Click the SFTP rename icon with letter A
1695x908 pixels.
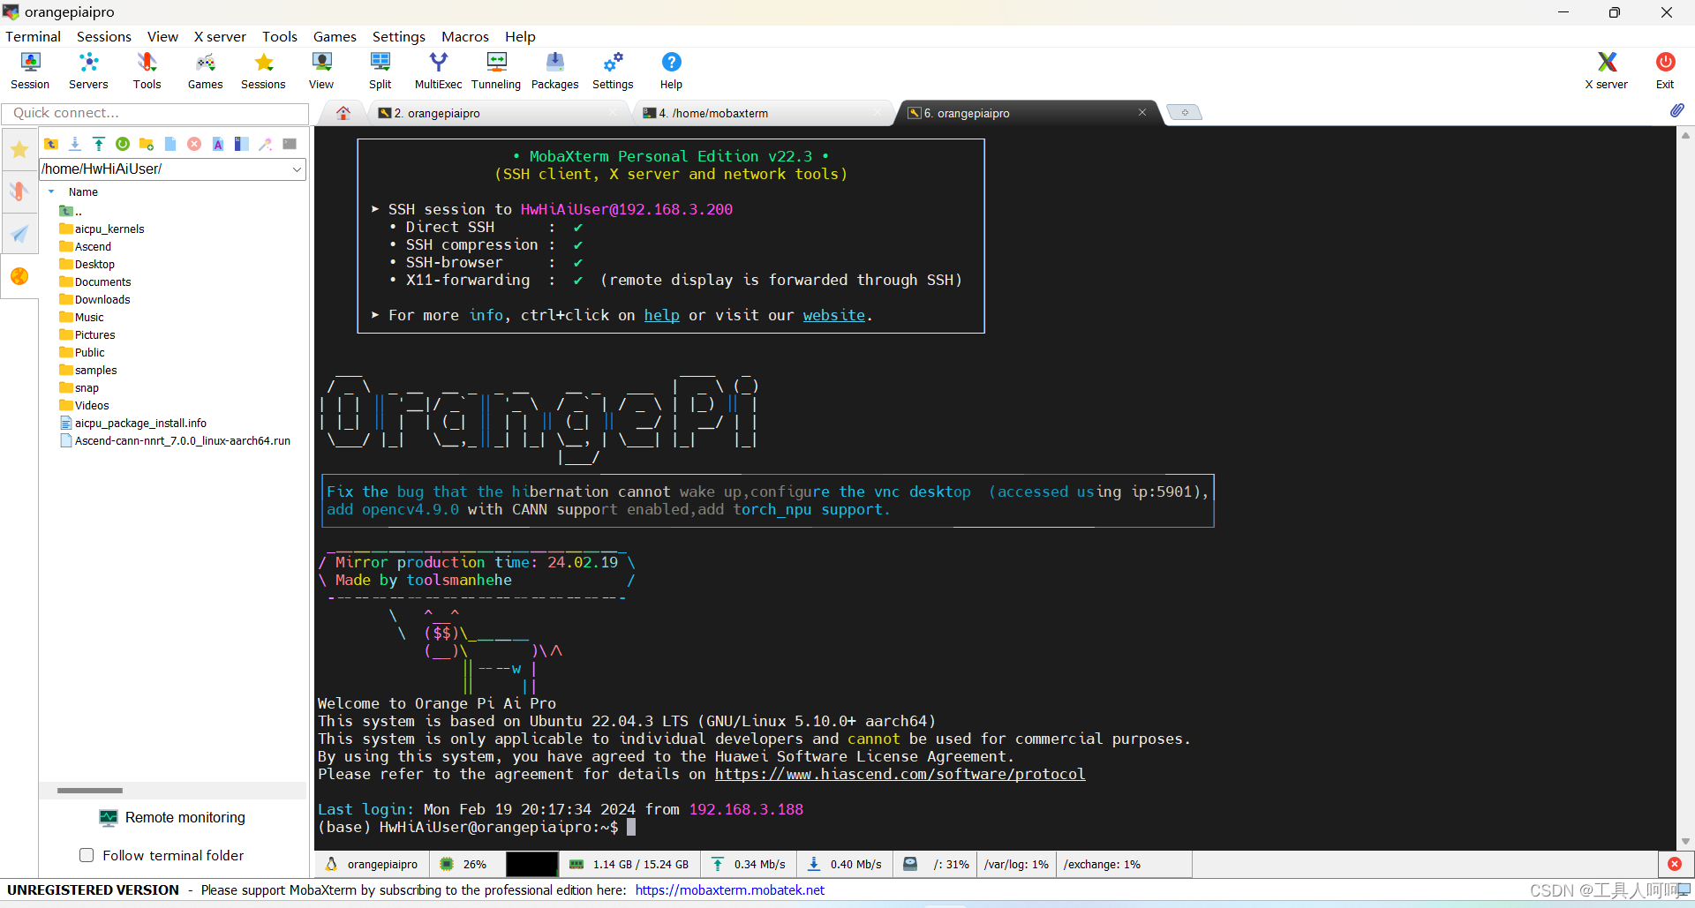(x=218, y=144)
